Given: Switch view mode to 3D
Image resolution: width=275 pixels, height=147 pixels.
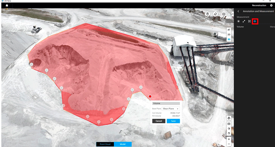Looking at the screenshot, I should 229,39.
